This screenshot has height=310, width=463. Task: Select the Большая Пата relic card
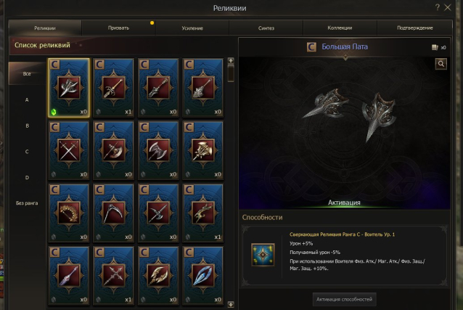(x=69, y=88)
